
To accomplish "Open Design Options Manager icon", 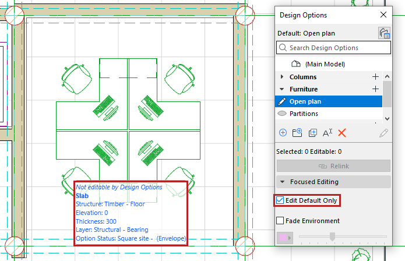I will pyautogui.click(x=384, y=33).
